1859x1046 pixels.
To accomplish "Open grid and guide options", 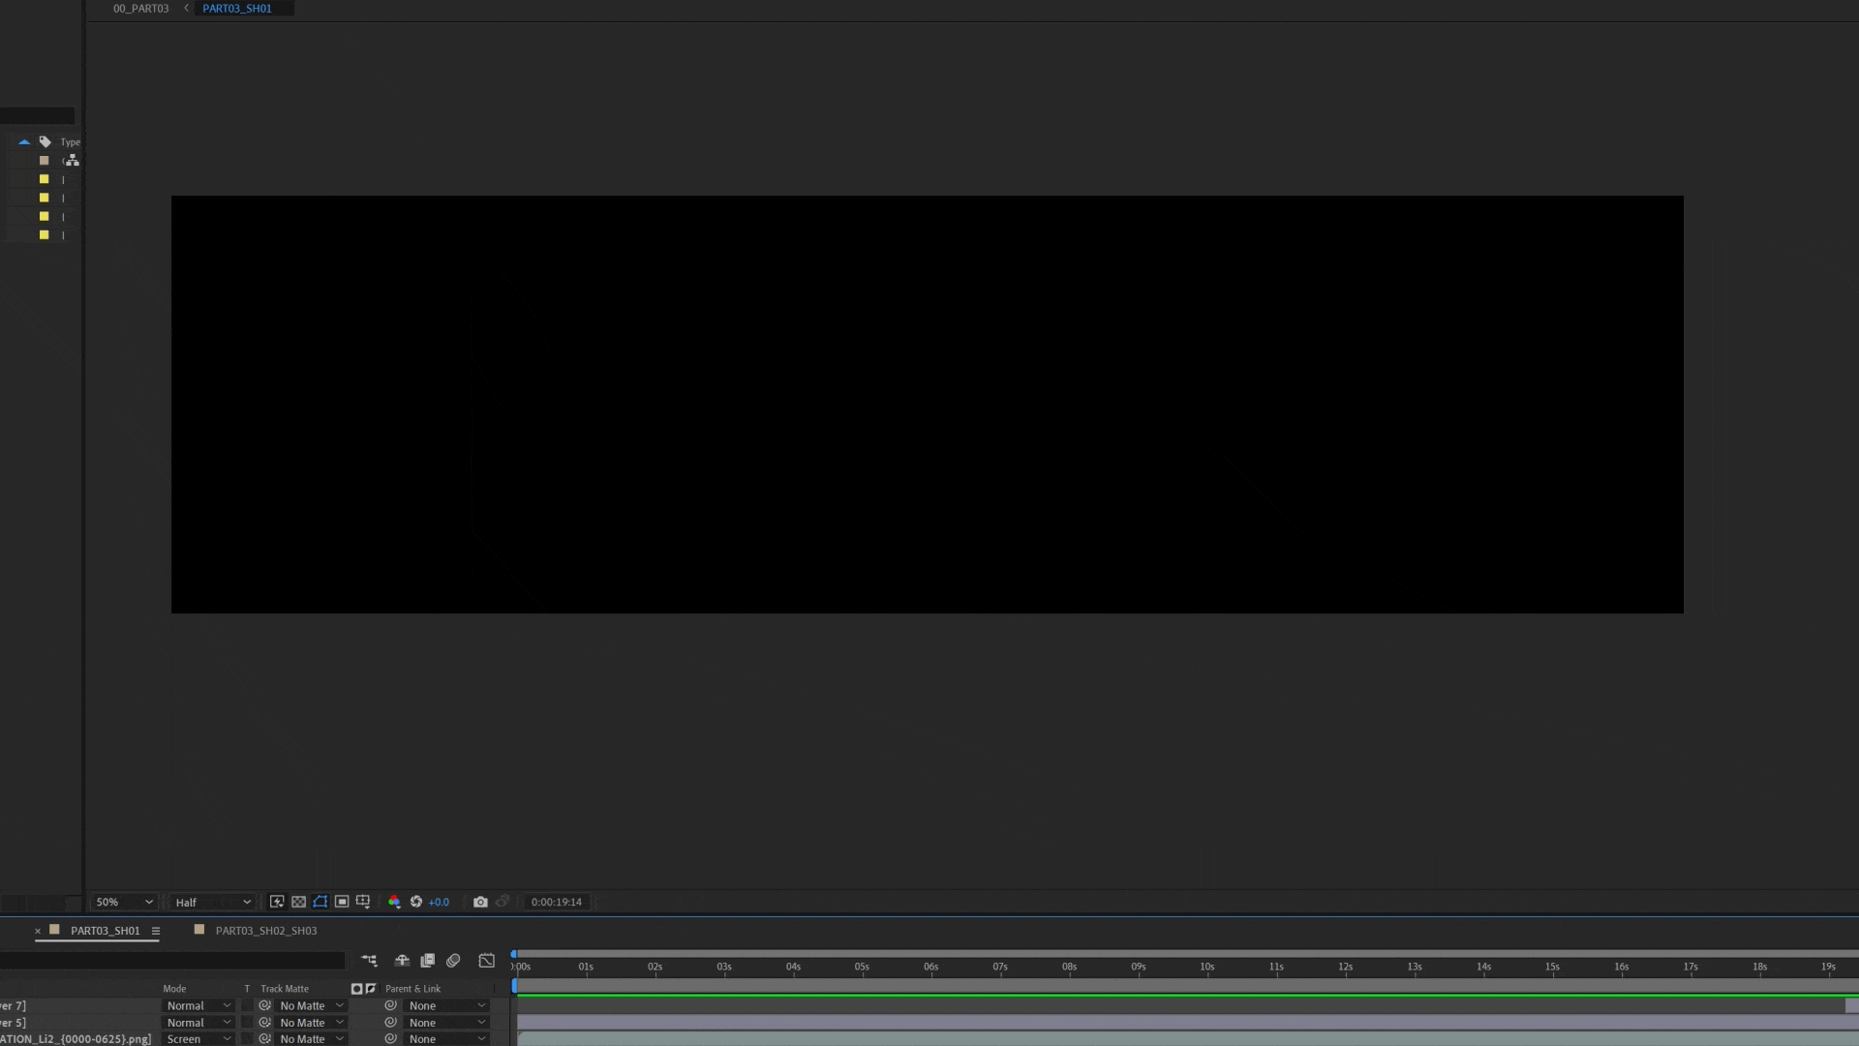I will click(363, 902).
